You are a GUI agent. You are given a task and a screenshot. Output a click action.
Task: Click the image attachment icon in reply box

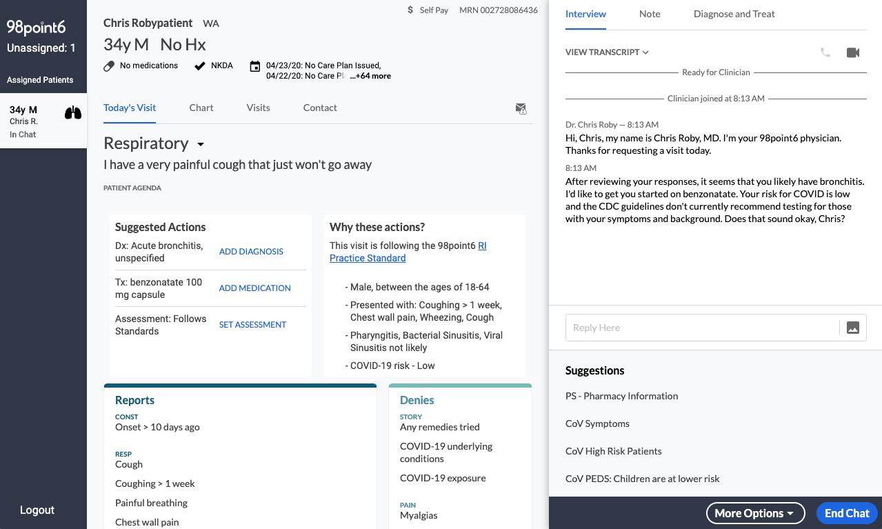click(x=853, y=328)
